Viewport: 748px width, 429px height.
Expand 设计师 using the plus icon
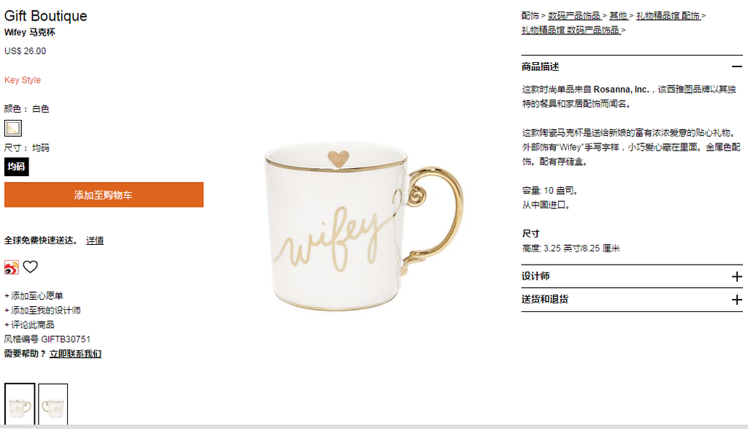(736, 277)
